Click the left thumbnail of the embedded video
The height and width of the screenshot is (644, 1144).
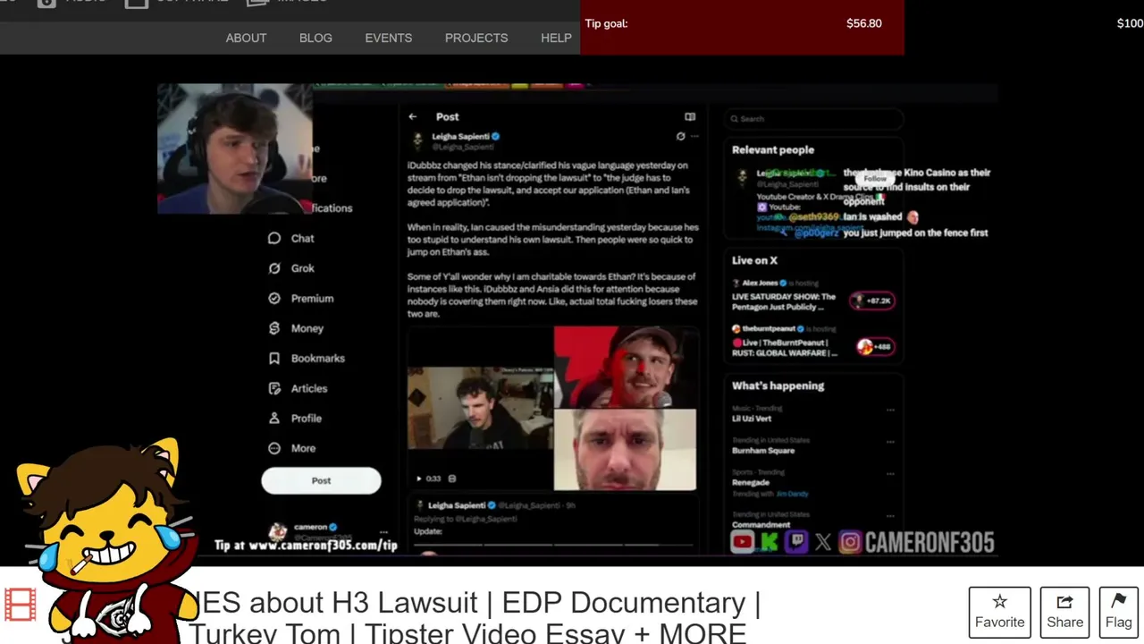(x=481, y=407)
